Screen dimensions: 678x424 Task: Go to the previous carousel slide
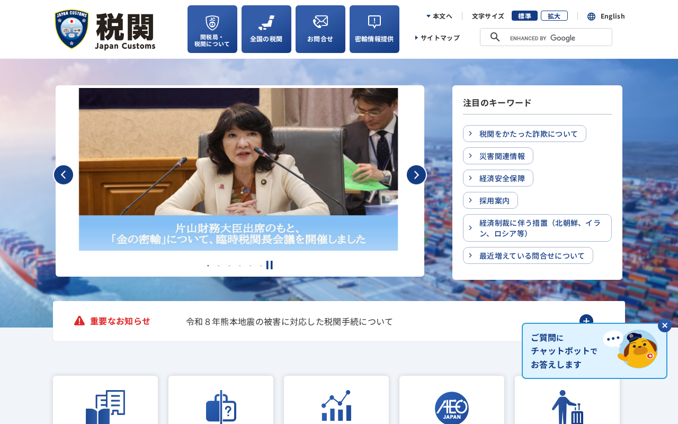[x=64, y=175]
